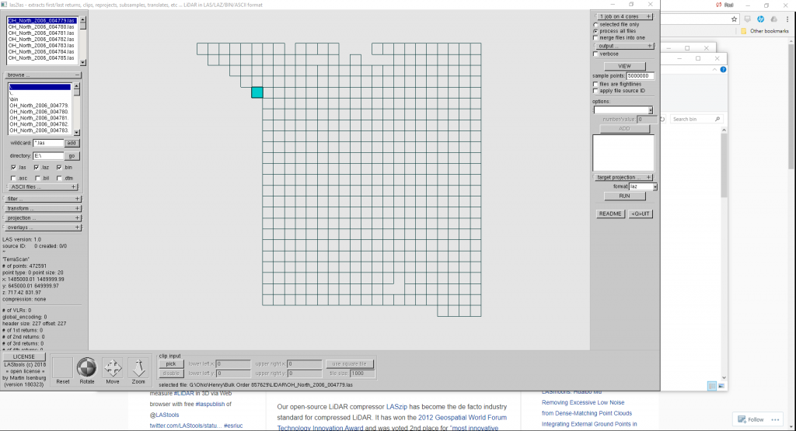
Task: Click the blue help icon in Explorer window
Action: [723, 69]
